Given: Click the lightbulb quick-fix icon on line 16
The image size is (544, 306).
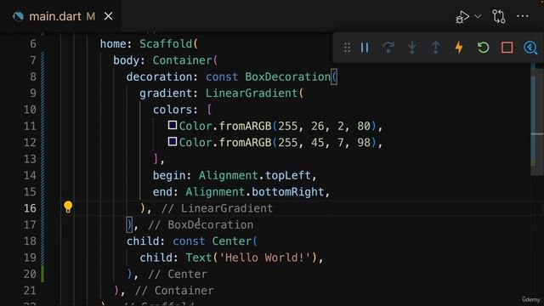Looking at the screenshot, I should (68, 207).
